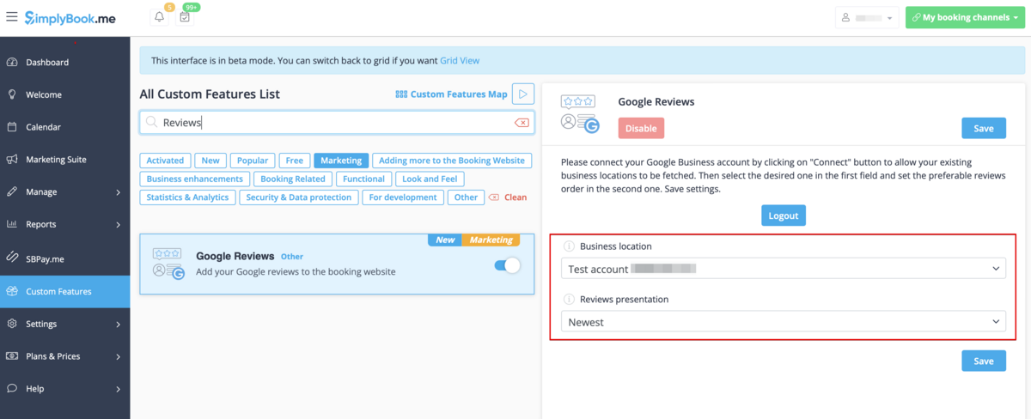Open the Reviews presentation dropdown
This screenshot has height=419, width=1031.
(x=785, y=322)
